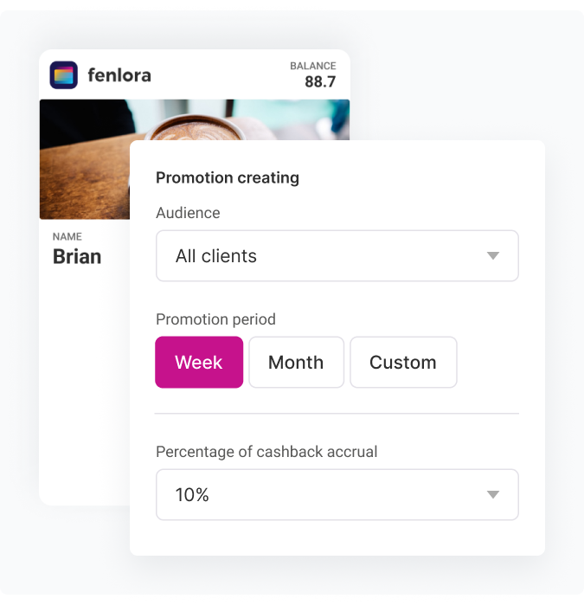The height and width of the screenshot is (605, 584).
Task: Click the fenlora brand name text
Action: [x=119, y=75]
